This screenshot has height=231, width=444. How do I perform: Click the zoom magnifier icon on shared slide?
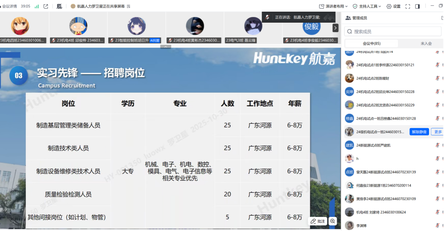coord(332,221)
